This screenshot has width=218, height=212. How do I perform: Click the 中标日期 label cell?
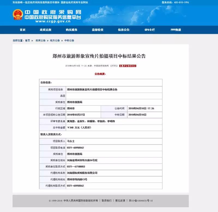tap(114, 115)
